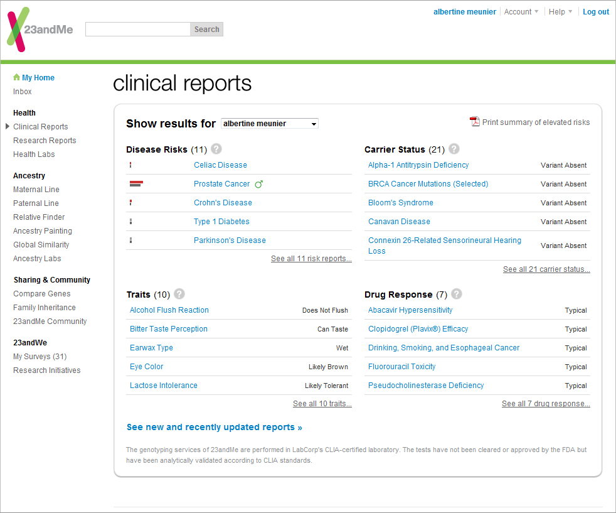The width and height of the screenshot is (616, 513).
Task: Open the Drug Response help question mark
Action: (457, 294)
